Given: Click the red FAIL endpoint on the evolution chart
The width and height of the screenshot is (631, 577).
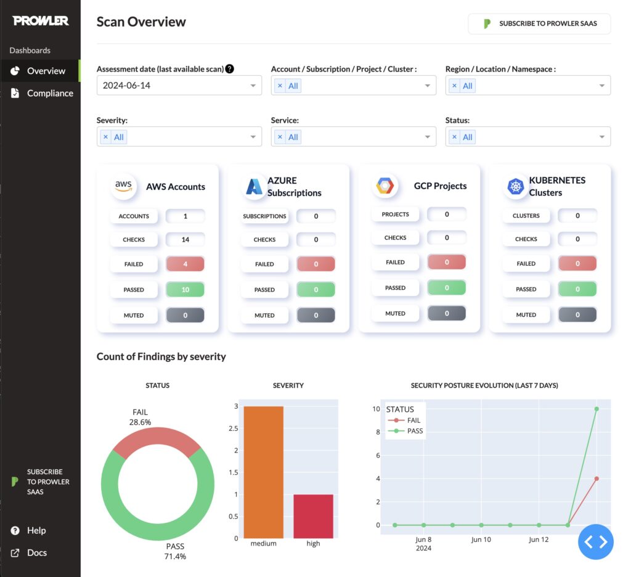Looking at the screenshot, I should (x=596, y=479).
